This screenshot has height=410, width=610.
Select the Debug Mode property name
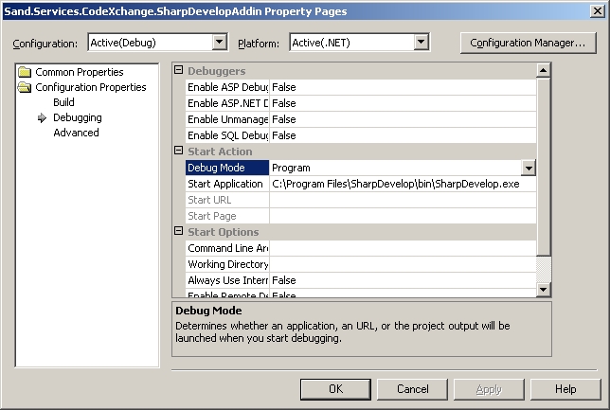click(x=227, y=168)
